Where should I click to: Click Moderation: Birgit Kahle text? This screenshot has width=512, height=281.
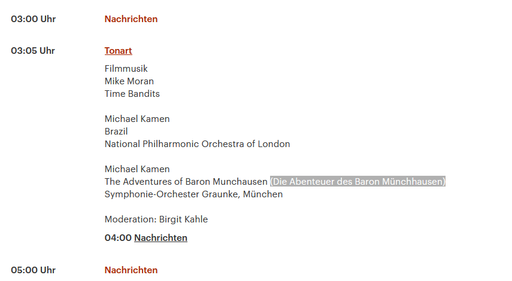tap(156, 219)
